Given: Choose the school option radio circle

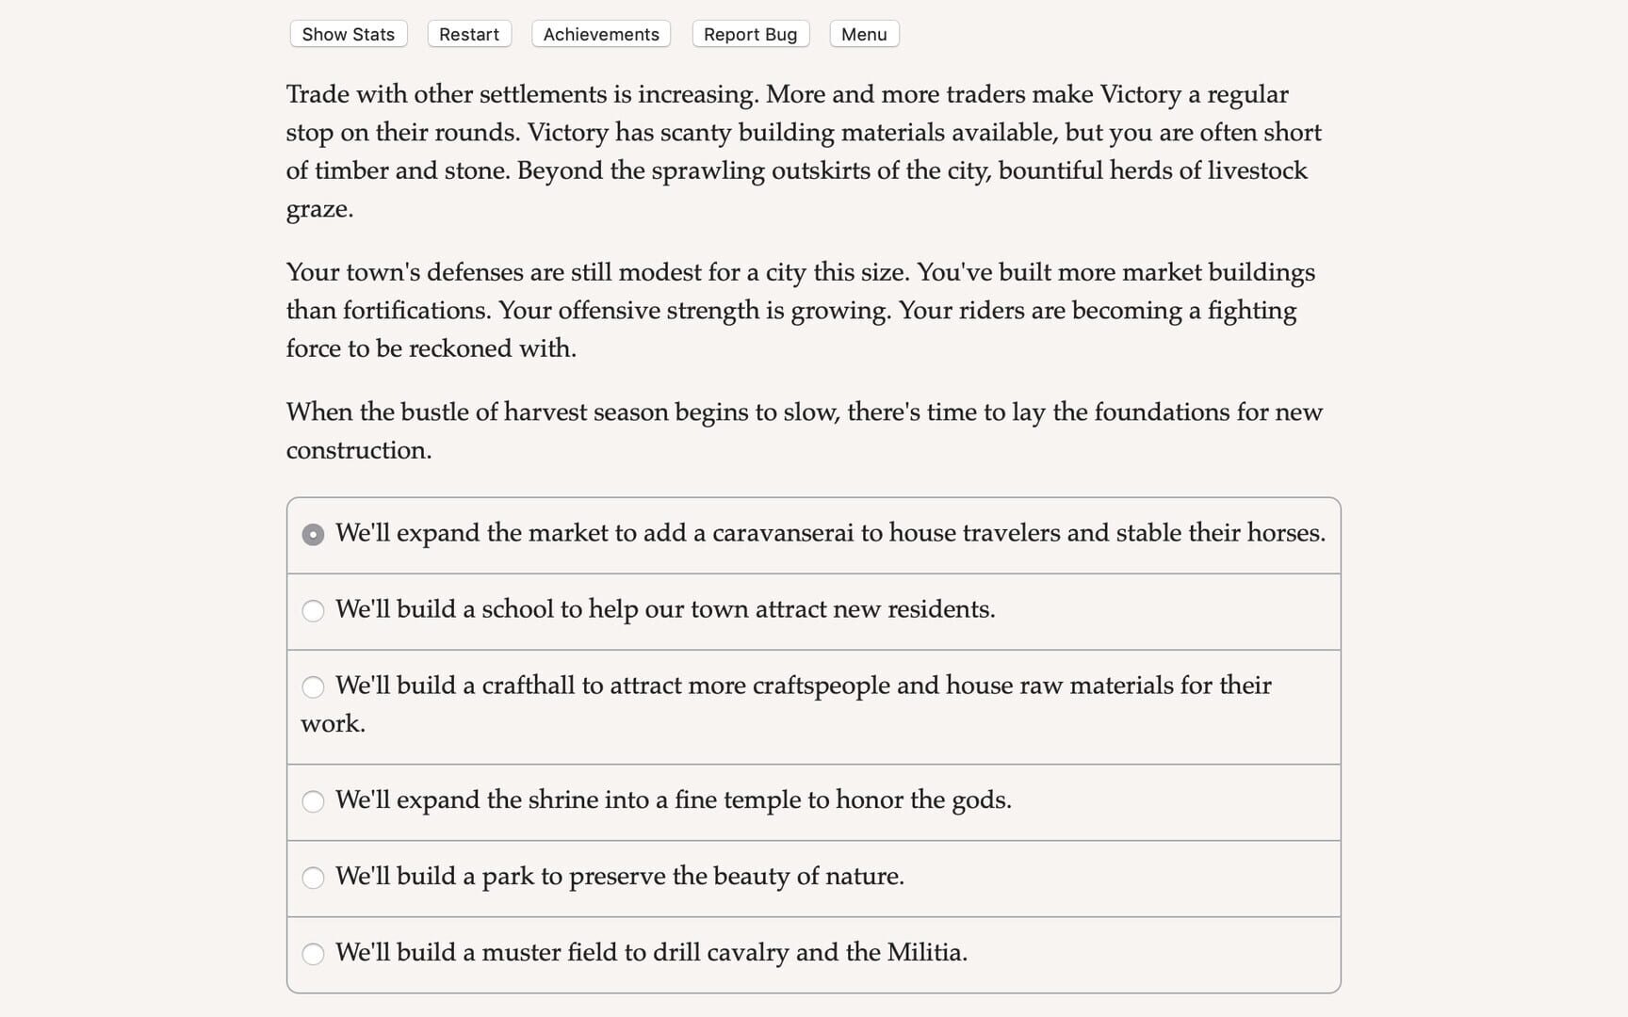Looking at the screenshot, I should pos(313,611).
